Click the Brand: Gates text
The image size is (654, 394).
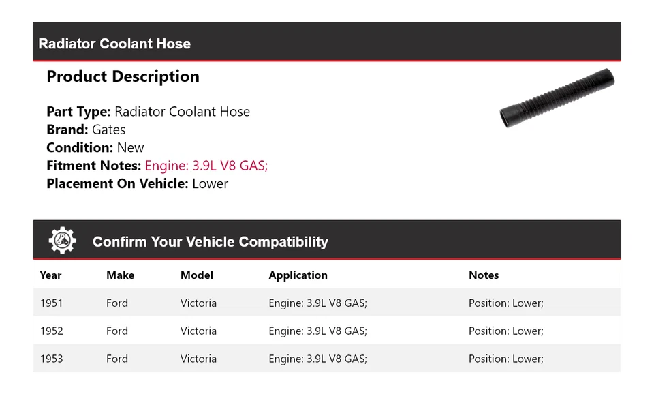(86, 130)
